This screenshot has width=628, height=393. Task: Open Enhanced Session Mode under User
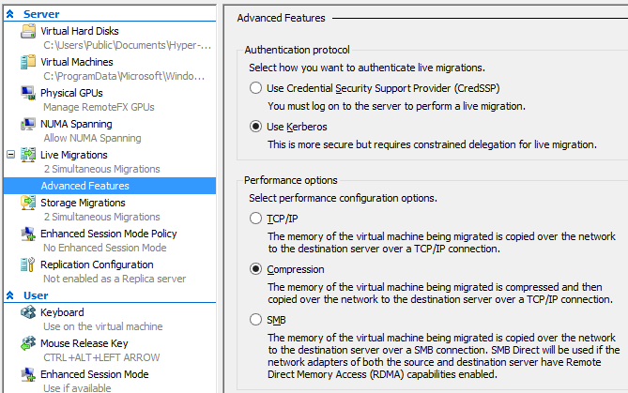tap(95, 374)
